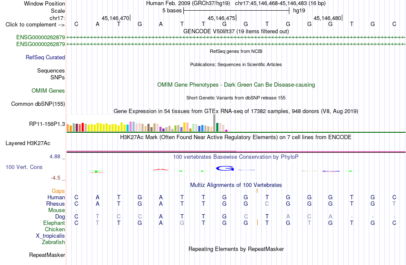The image size is (406, 265).
Task: Select the Rhesus species row label
Action: (56, 204)
